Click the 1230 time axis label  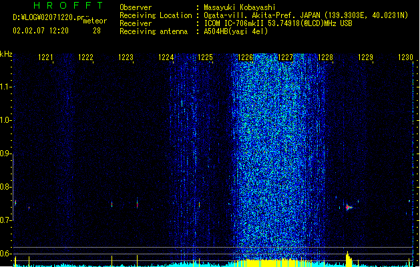pos(405,57)
